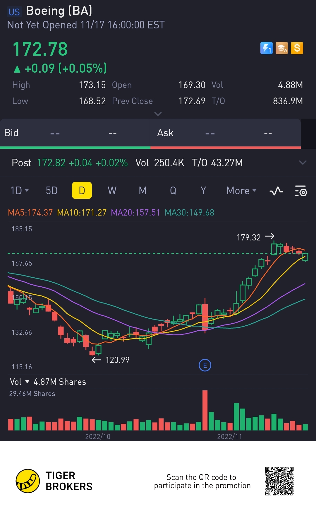This screenshot has width=316, height=521.
Task: Tap the Open value 169.30
Action: [192, 85]
